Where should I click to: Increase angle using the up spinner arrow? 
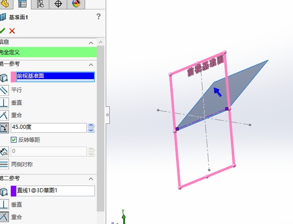click(x=91, y=125)
